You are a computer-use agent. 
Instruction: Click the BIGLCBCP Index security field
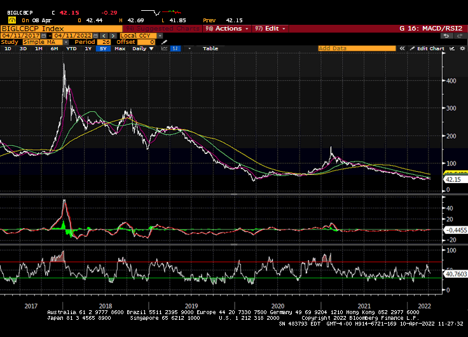point(62,29)
